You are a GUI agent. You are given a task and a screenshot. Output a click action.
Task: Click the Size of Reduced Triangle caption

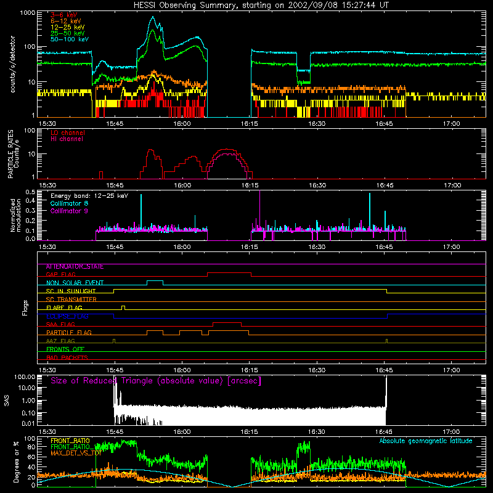click(x=156, y=381)
